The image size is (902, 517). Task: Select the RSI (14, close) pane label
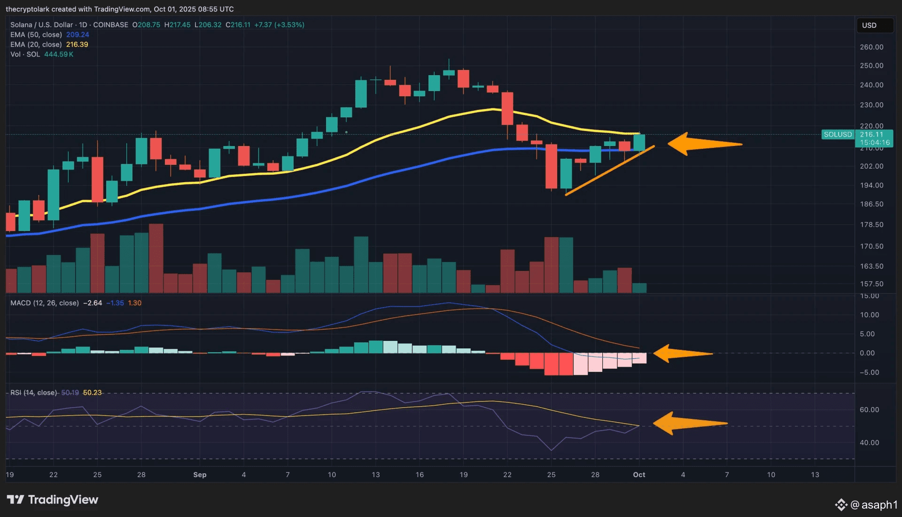pyautogui.click(x=34, y=393)
